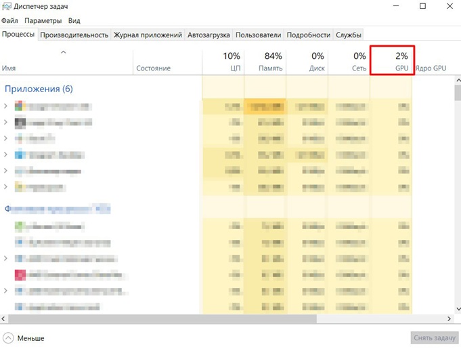Click the up-arrow circle icon beside Меньше

coord(8,337)
